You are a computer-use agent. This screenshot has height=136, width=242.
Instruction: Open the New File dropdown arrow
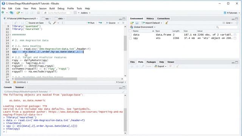coord(7,13)
